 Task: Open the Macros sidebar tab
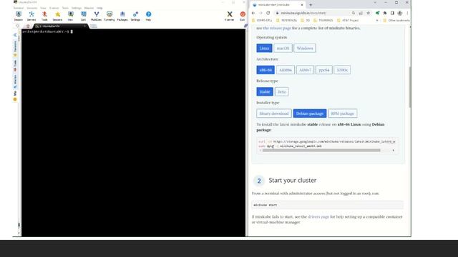point(15,81)
